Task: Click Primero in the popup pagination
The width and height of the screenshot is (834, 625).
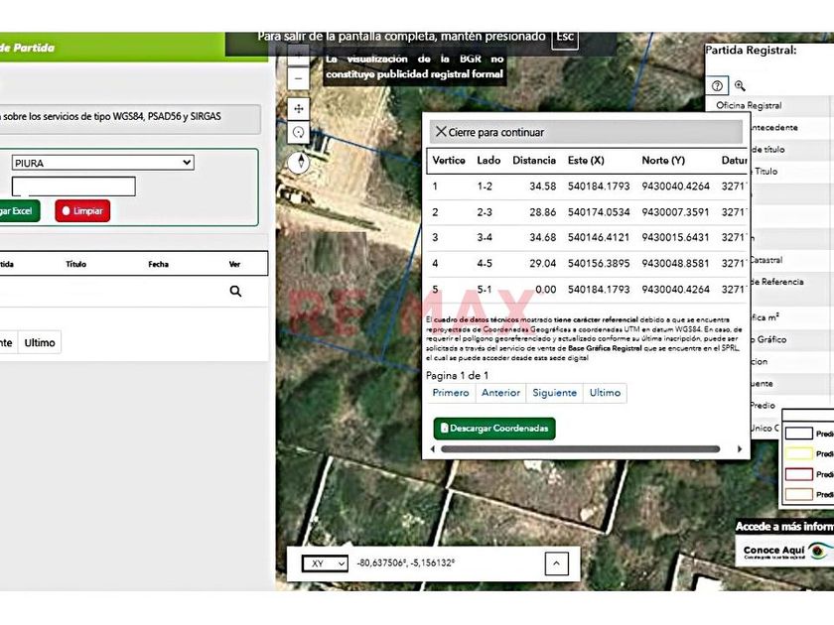Action: coord(451,393)
